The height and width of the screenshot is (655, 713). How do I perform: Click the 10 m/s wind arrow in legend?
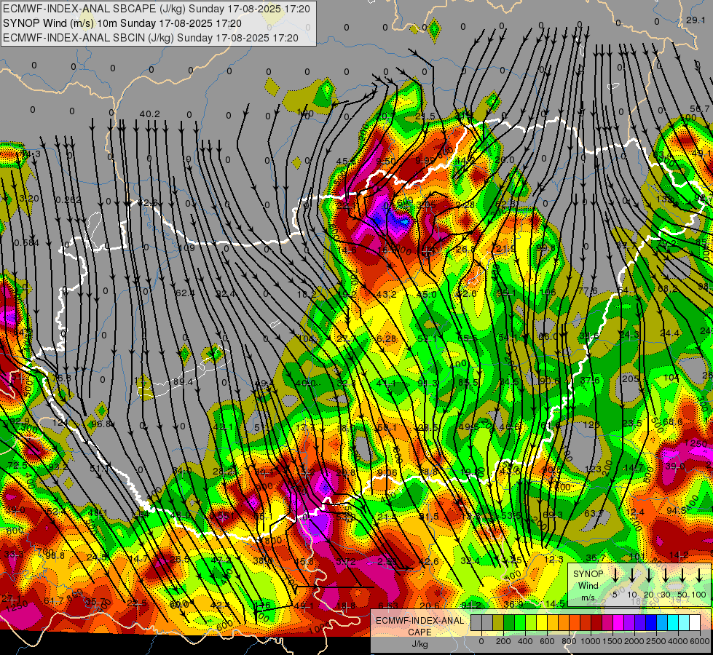pyautogui.click(x=632, y=574)
